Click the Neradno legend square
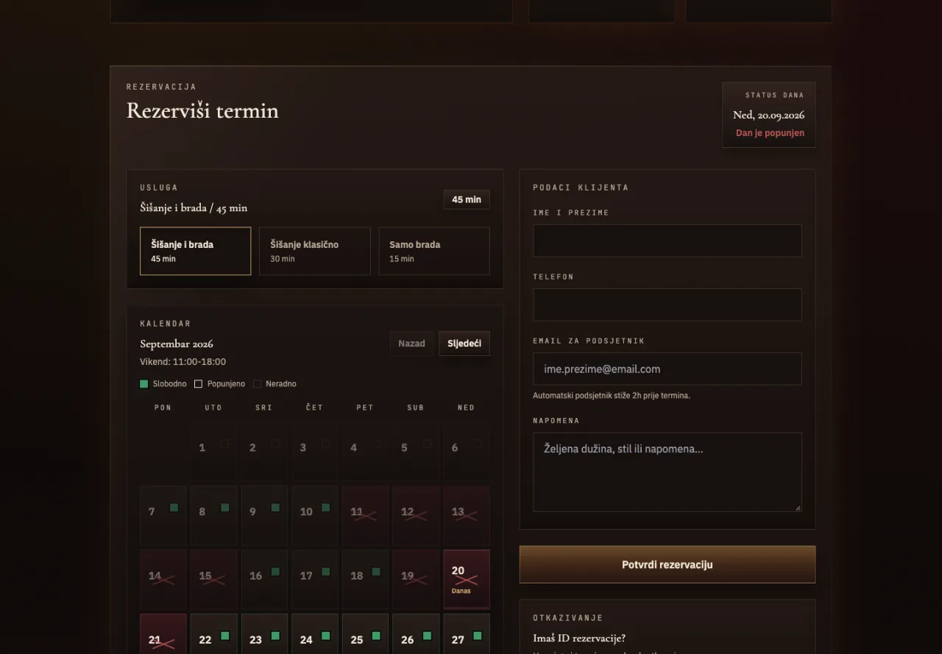942x654 pixels. click(x=257, y=384)
